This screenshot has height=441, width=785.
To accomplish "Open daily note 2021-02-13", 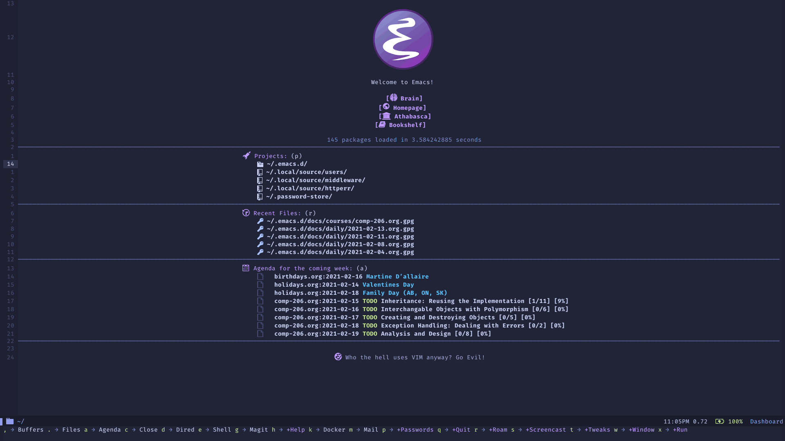I will [340, 229].
